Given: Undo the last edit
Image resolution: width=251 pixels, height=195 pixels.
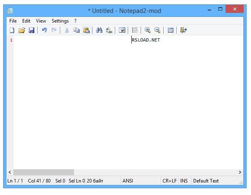Looking at the screenshot, I should 44,30.
